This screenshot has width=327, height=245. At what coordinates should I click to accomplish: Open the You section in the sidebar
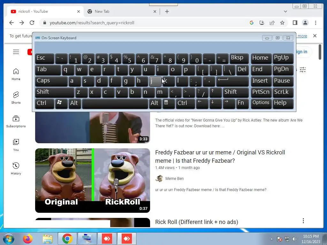[16, 145]
